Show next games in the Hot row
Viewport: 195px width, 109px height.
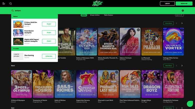coord(182,108)
